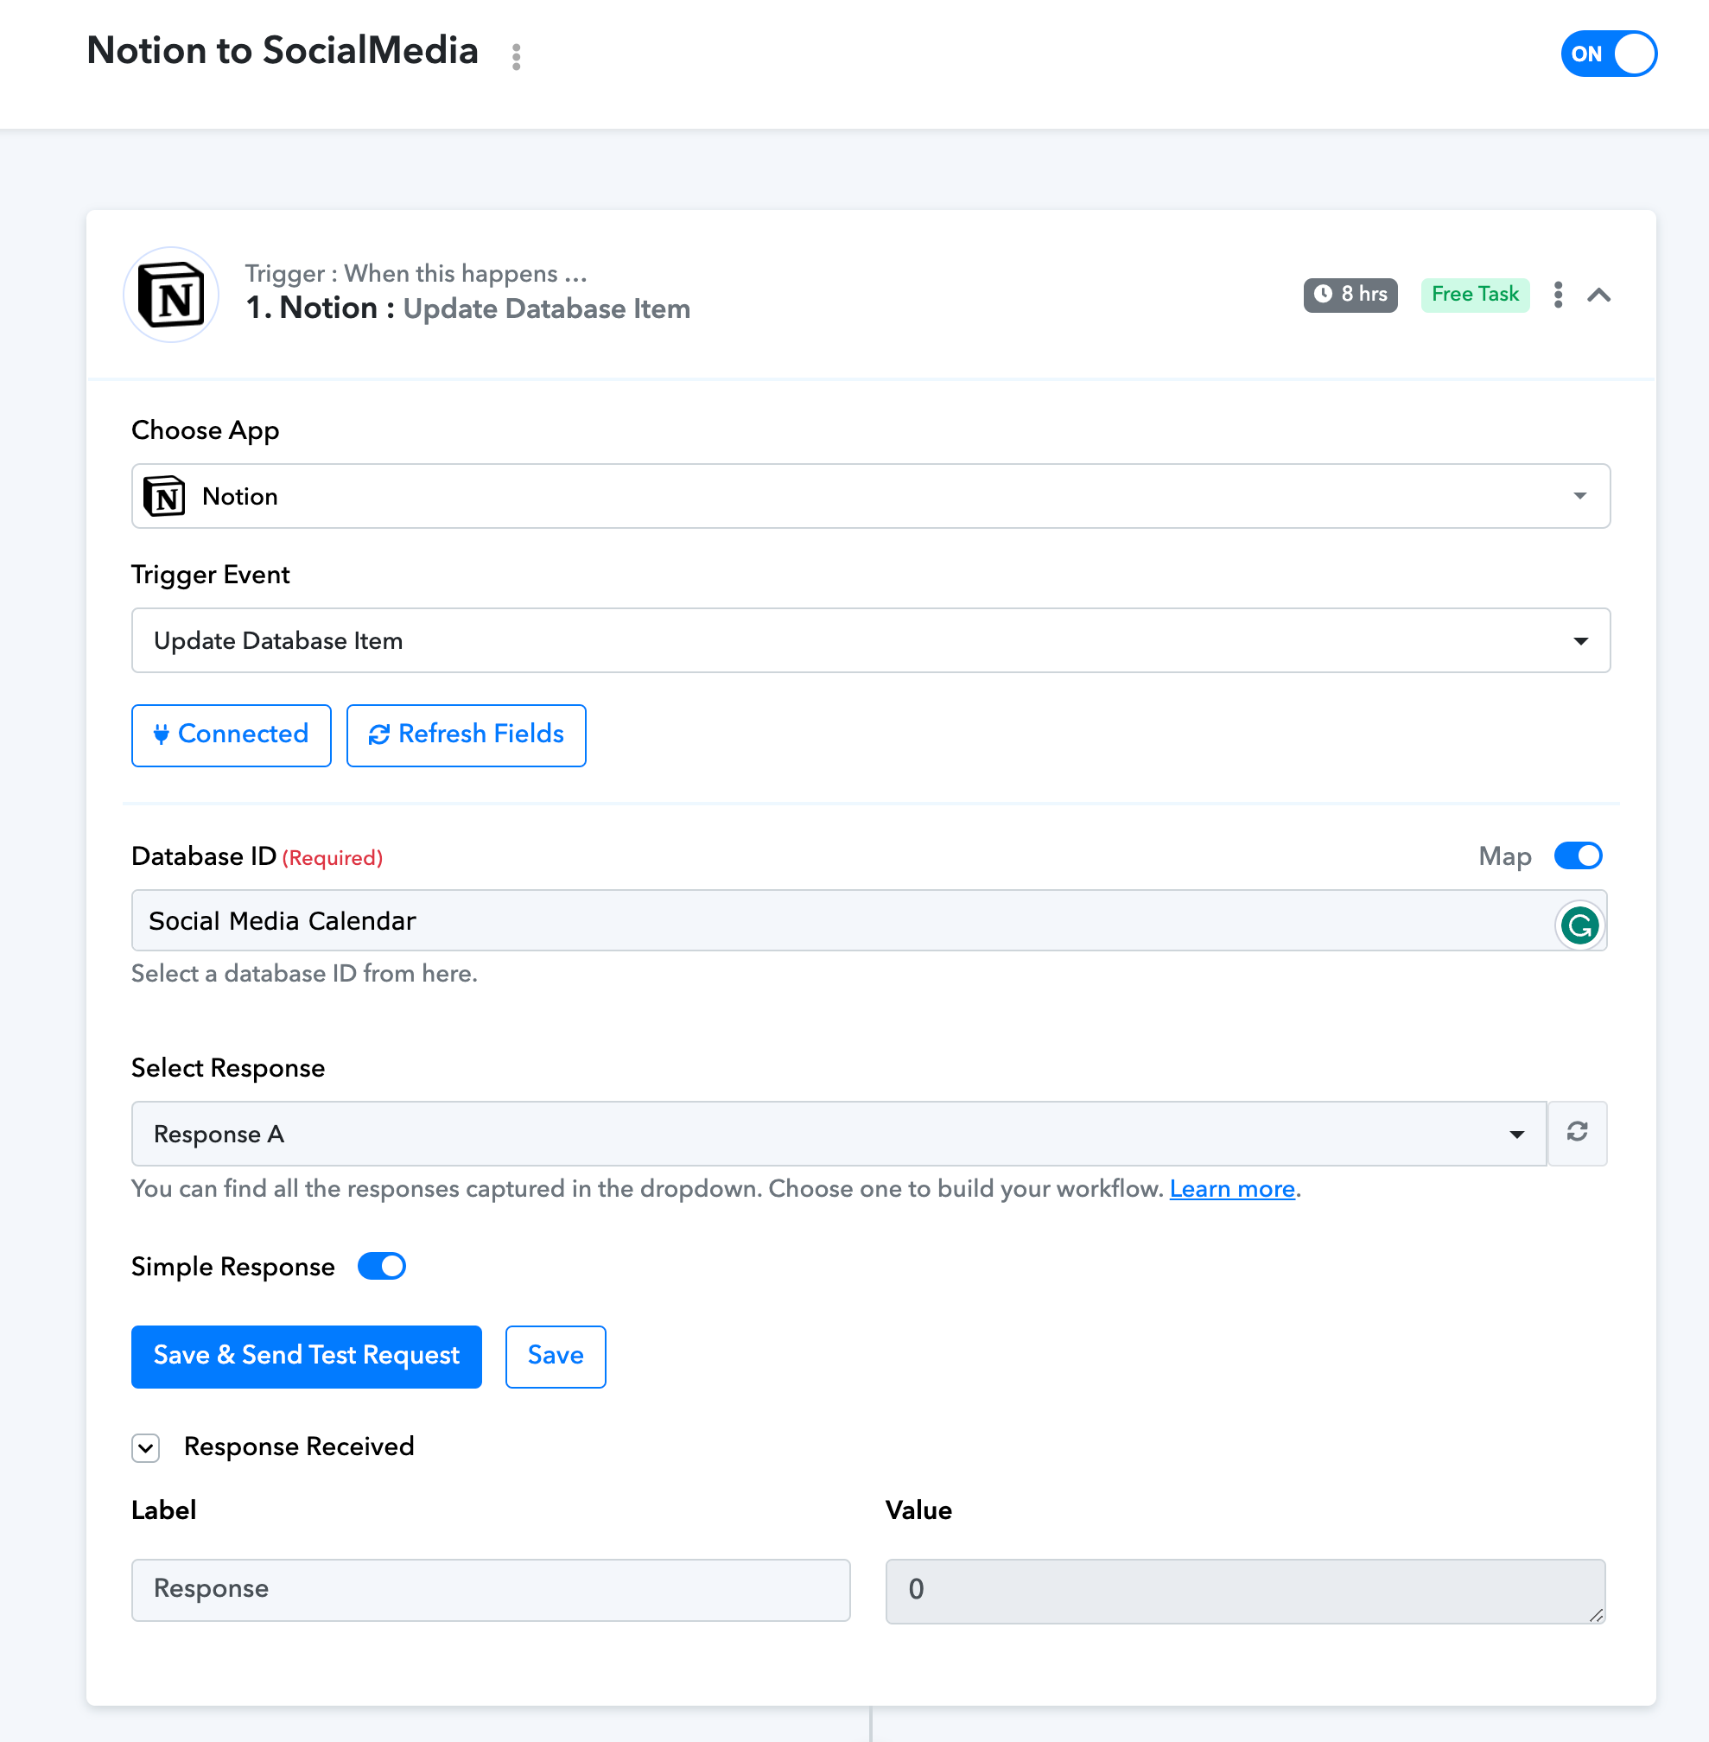This screenshot has width=1709, height=1742.
Task: Click the 8 hrs polling time badge
Action: [1350, 295]
